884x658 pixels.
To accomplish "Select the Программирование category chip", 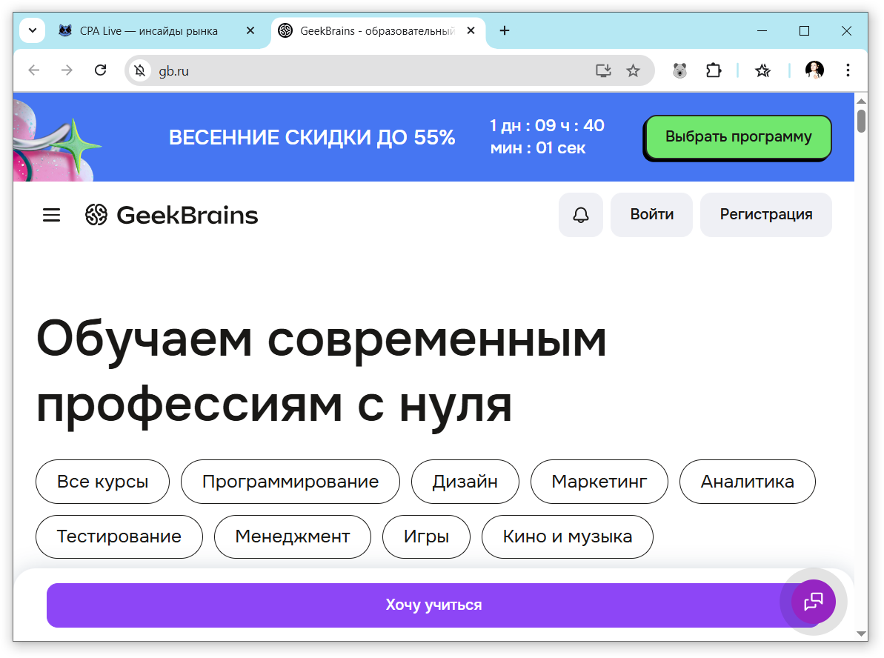I will 290,482.
